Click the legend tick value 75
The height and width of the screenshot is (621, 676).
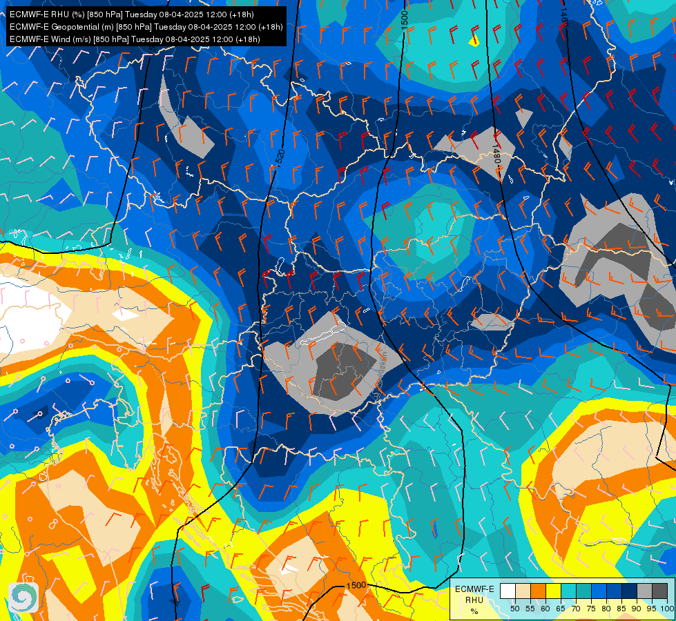coord(591,609)
